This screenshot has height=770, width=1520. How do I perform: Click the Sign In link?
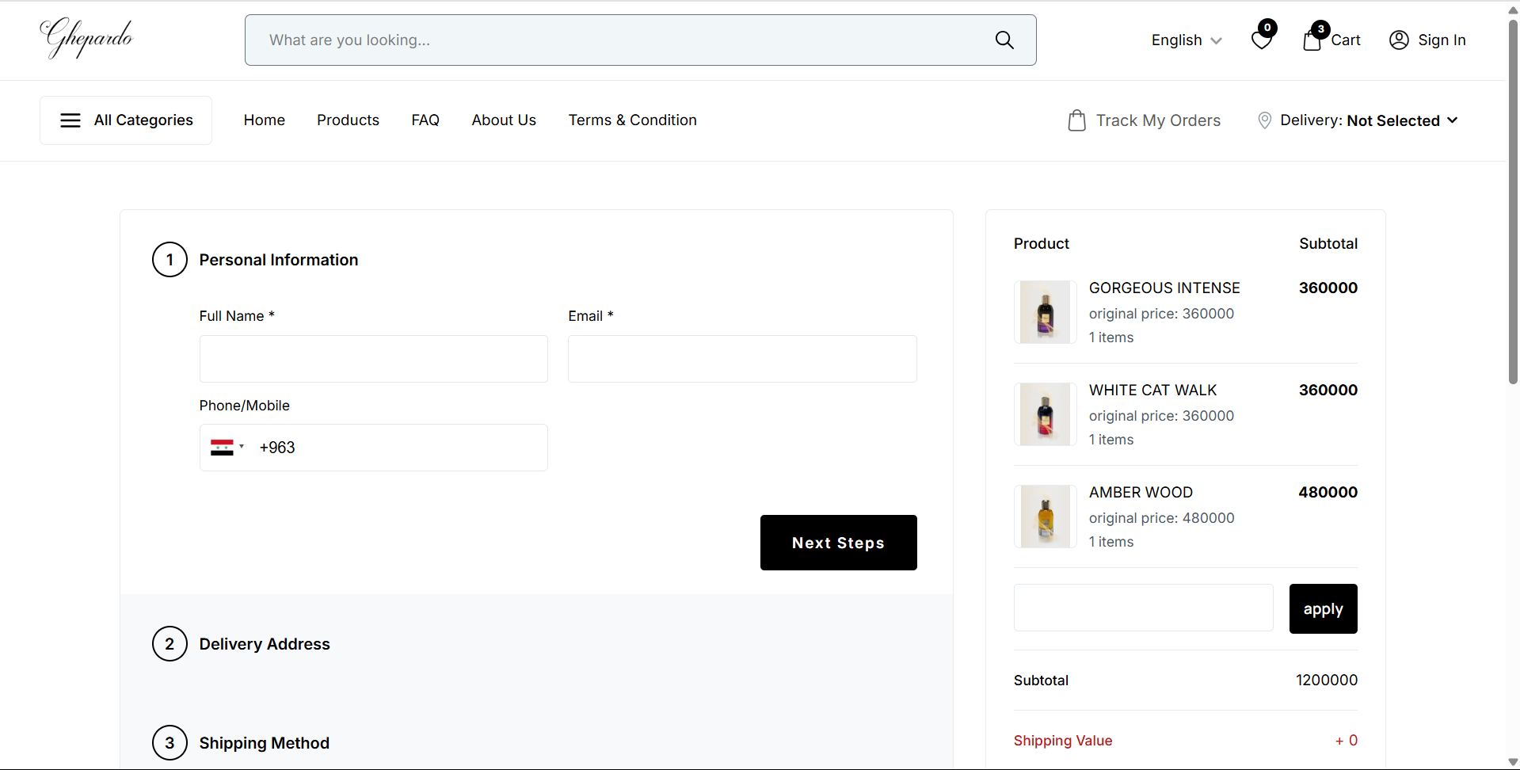(1442, 40)
